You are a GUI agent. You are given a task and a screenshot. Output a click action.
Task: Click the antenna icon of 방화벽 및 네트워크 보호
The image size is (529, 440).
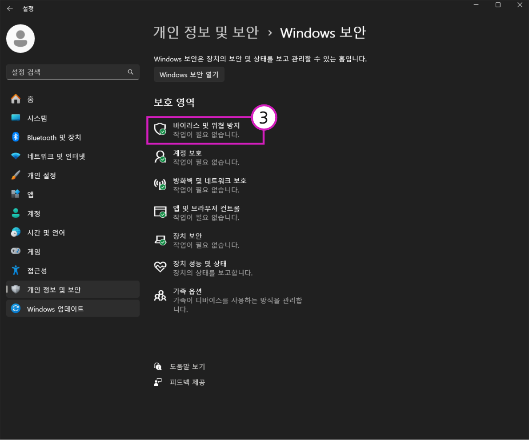point(160,184)
